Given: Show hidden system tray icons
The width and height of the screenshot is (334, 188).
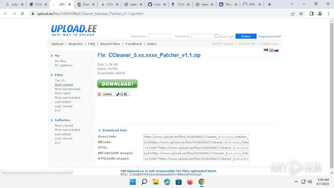Looking at the screenshot, I should [296, 182].
